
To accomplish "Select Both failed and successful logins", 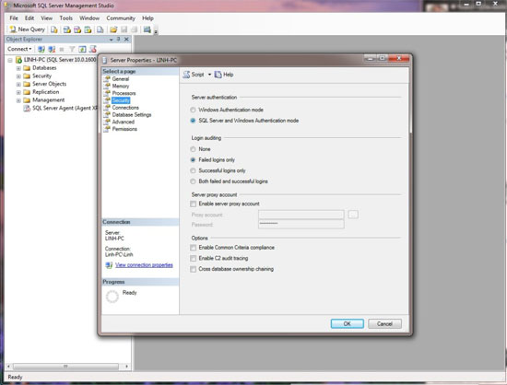I will [193, 181].
